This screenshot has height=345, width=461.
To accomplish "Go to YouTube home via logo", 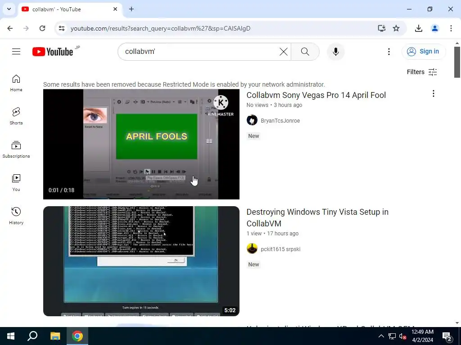I will [53, 52].
